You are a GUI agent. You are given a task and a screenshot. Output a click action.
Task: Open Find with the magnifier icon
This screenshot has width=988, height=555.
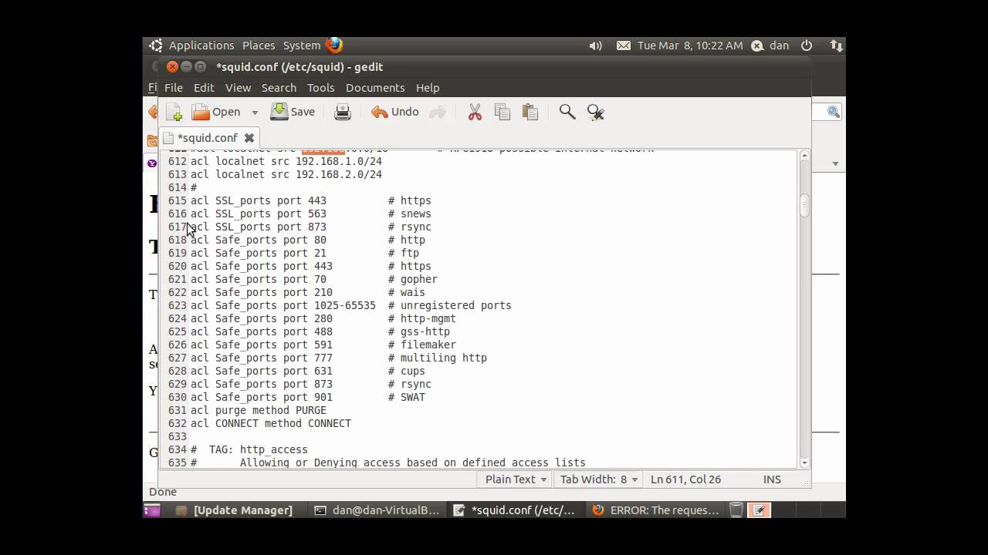coord(567,113)
